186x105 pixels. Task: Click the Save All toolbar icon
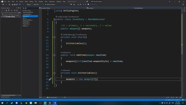(x=17, y=5)
